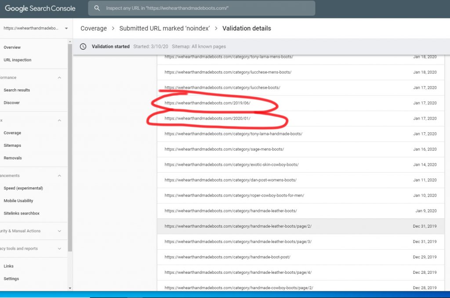Click the search magnifier icon
This screenshot has height=298, width=450.
[x=97, y=8]
